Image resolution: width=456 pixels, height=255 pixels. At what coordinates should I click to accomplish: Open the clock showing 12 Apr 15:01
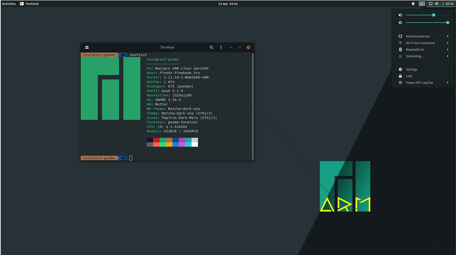pyautogui.click(x=228, y=4)
